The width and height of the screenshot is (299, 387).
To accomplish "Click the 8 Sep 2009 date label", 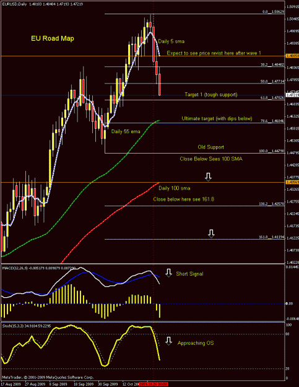I will 58,385.
